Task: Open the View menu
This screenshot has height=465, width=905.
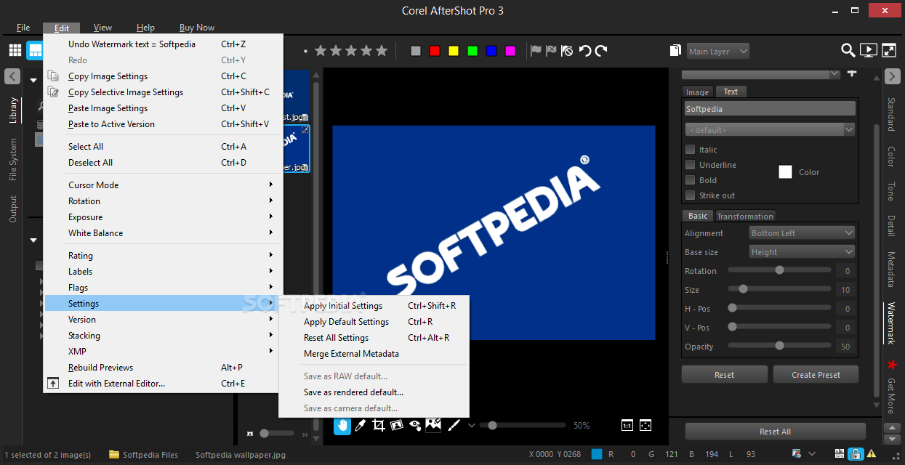Action: 102,28
